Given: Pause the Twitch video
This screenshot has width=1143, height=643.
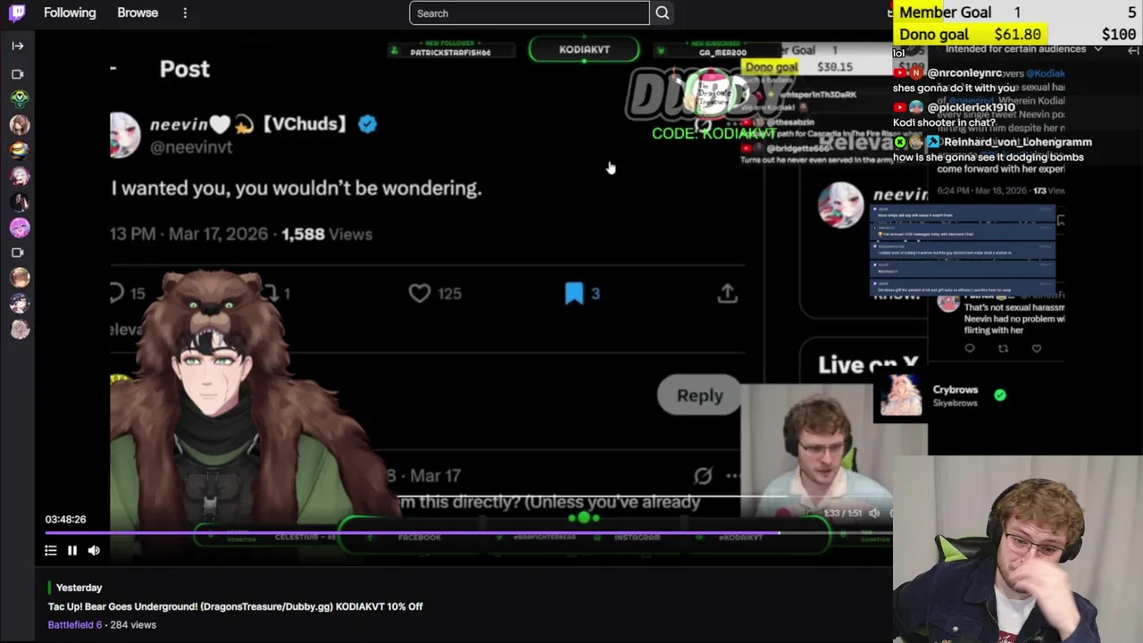Looking at the screenshot, I should coord(72,551).
